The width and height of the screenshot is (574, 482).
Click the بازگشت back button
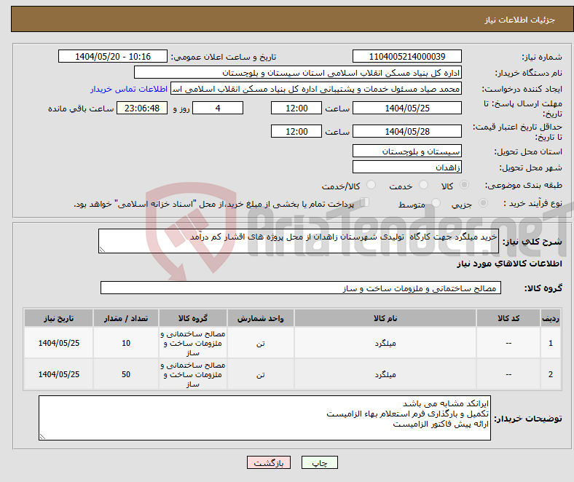tap(269, 462)
